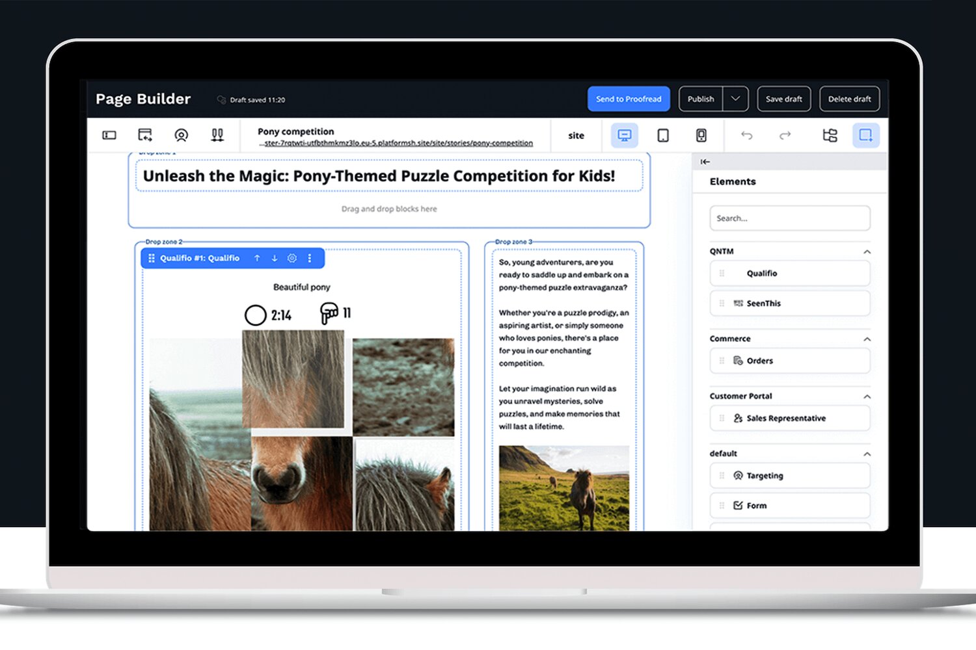Click the Elements search field
976x650 pixels.
789,218
